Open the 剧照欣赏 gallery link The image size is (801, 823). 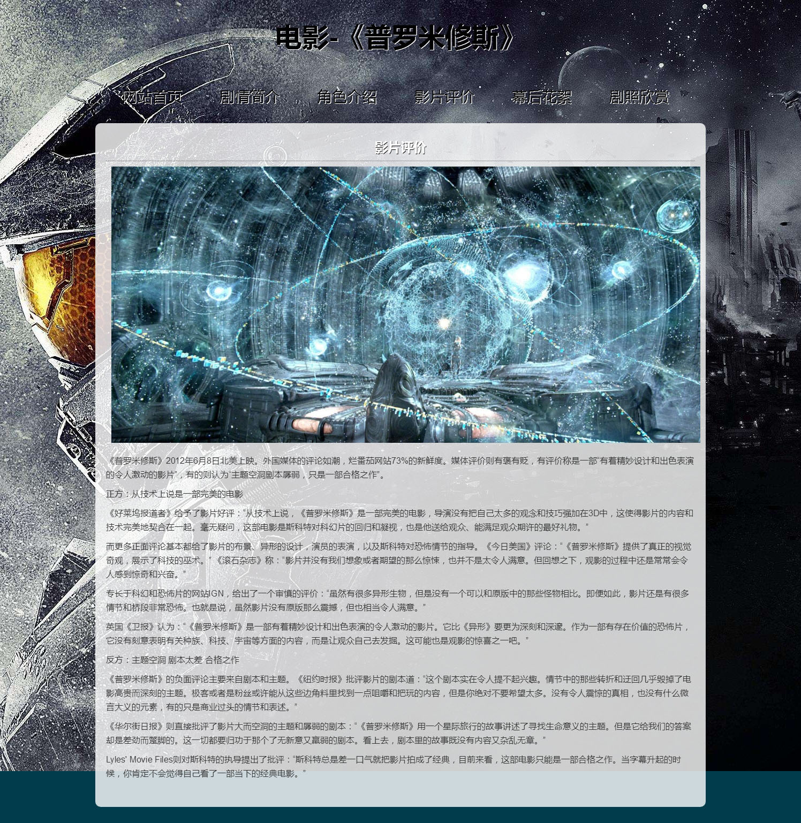click(x=640, y=97)
